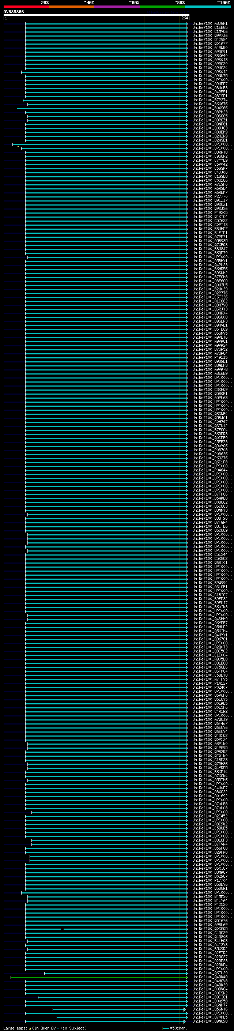Open hit UniRef100_B6K640

pyautogui.click(x=210, y=56)
